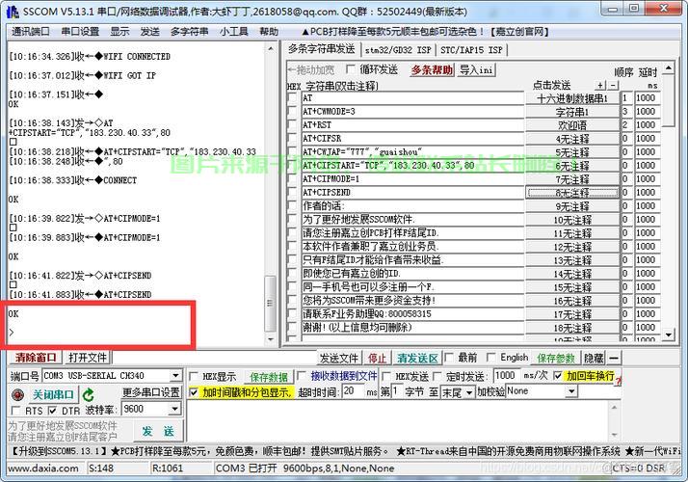Check the 接收数据到文件 option
Viewport: 688px width, 482px height.
coord(301,376)
